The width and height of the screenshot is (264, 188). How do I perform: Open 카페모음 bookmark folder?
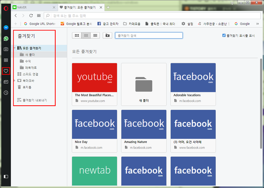(x=132, y=24)
